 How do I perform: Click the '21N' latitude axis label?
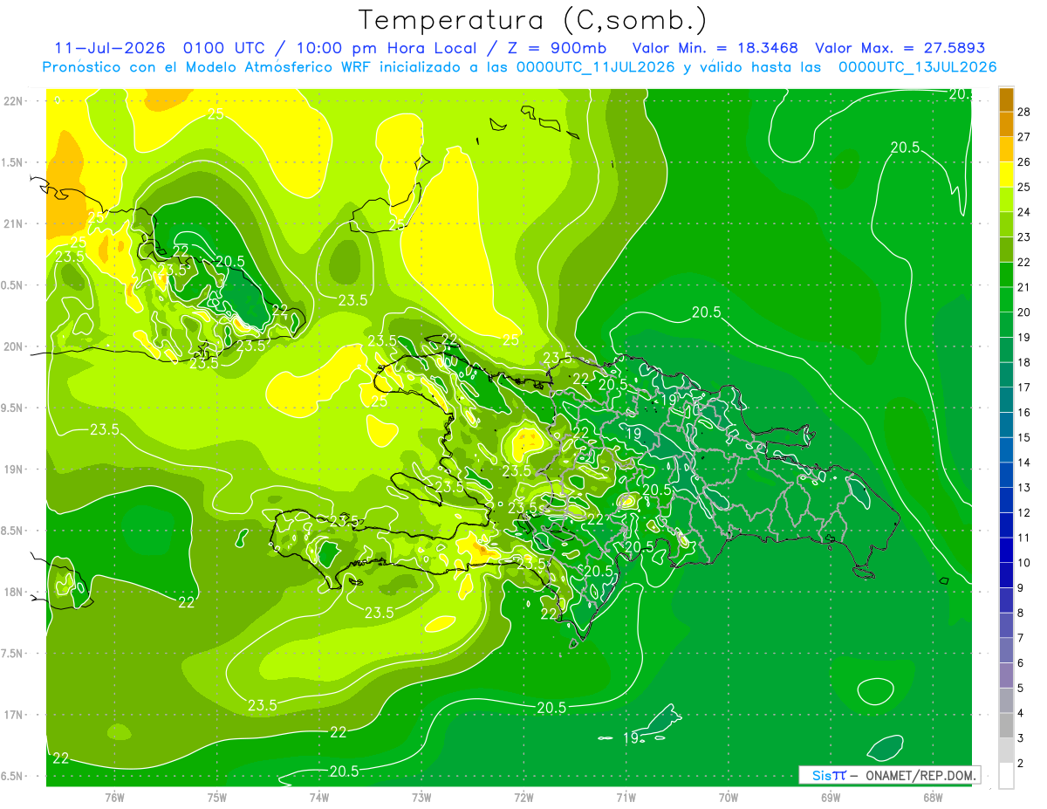pos(14,223)
